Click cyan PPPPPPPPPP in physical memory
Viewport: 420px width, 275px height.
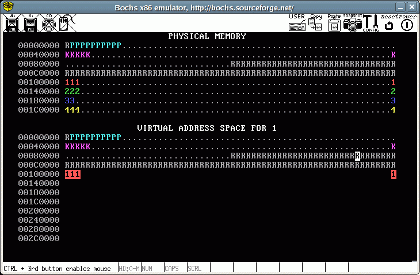click(96, 45)
